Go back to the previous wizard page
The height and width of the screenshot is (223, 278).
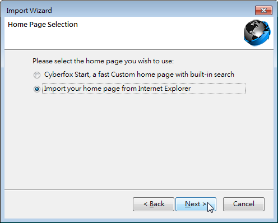154,204
